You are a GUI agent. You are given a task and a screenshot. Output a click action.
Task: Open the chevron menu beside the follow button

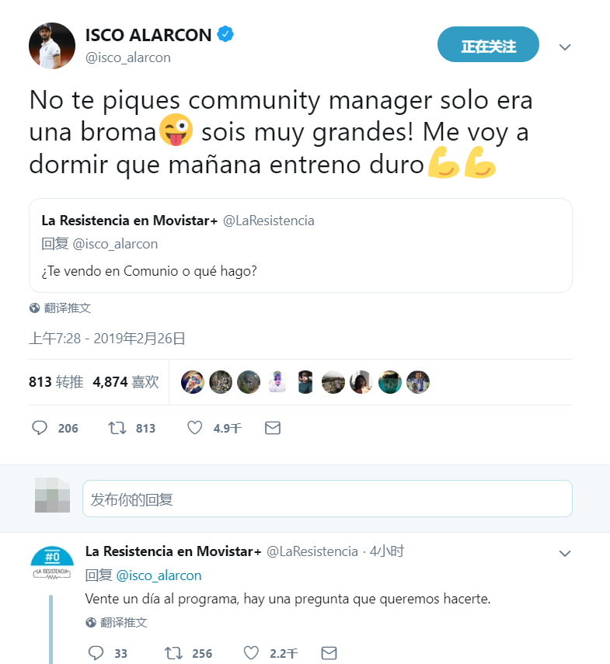pos(565,47)
